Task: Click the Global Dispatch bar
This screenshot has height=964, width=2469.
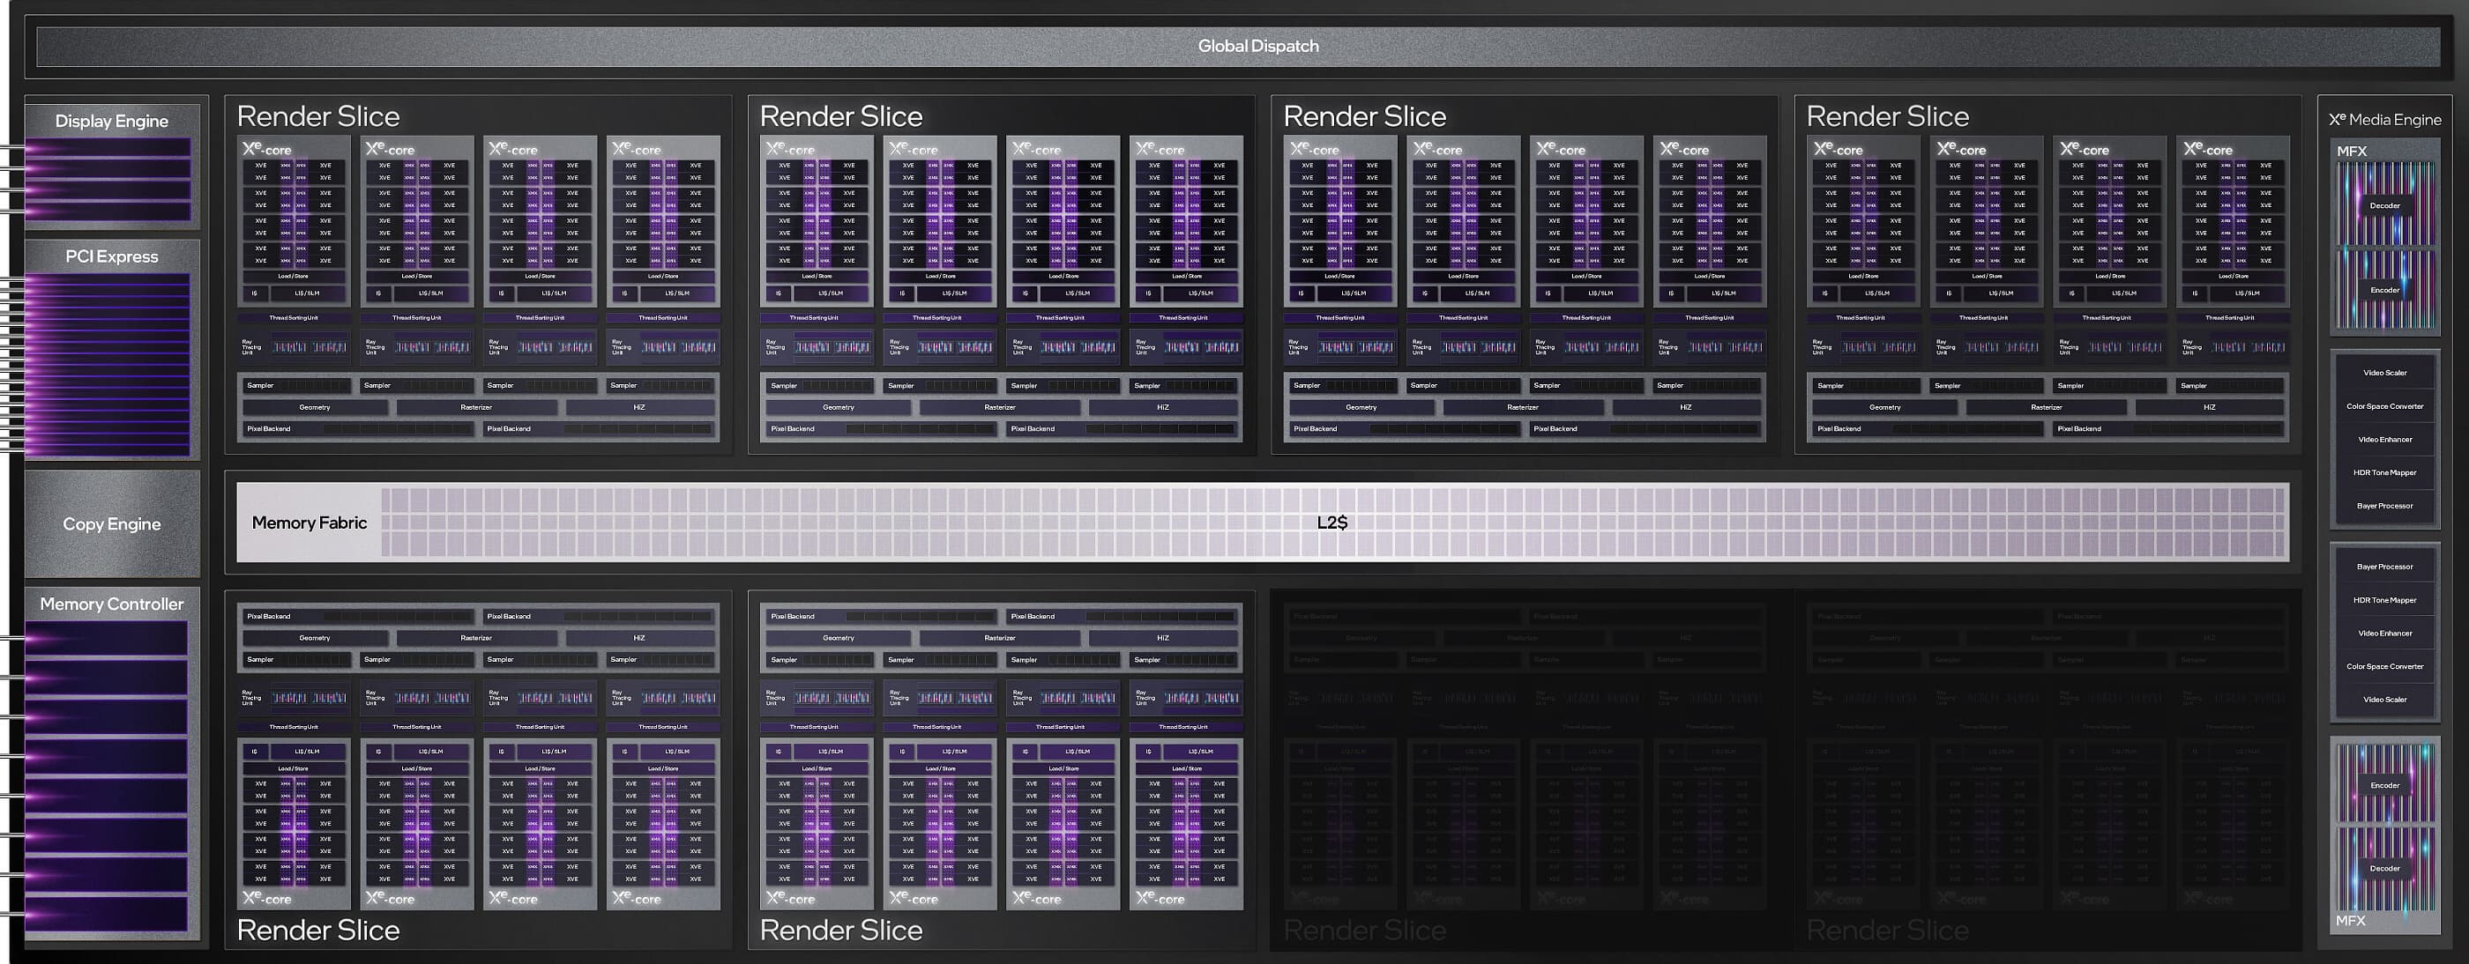Action: 1257,46
